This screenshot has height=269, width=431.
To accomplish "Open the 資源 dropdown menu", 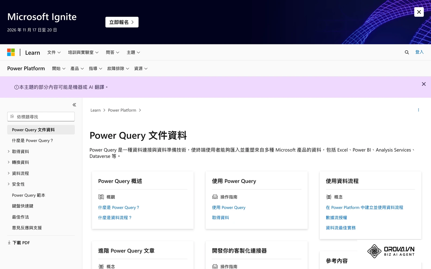I will tap(141, 69).
